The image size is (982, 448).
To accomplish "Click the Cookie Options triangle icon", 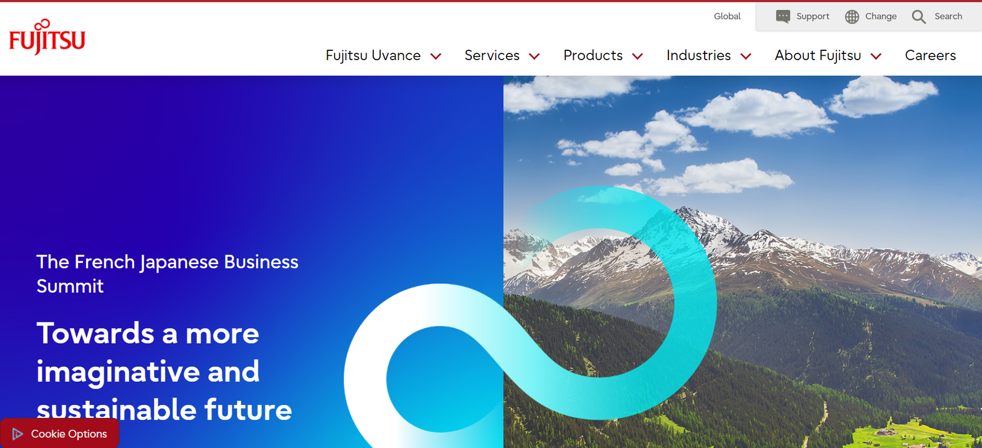I will point(18,434).
